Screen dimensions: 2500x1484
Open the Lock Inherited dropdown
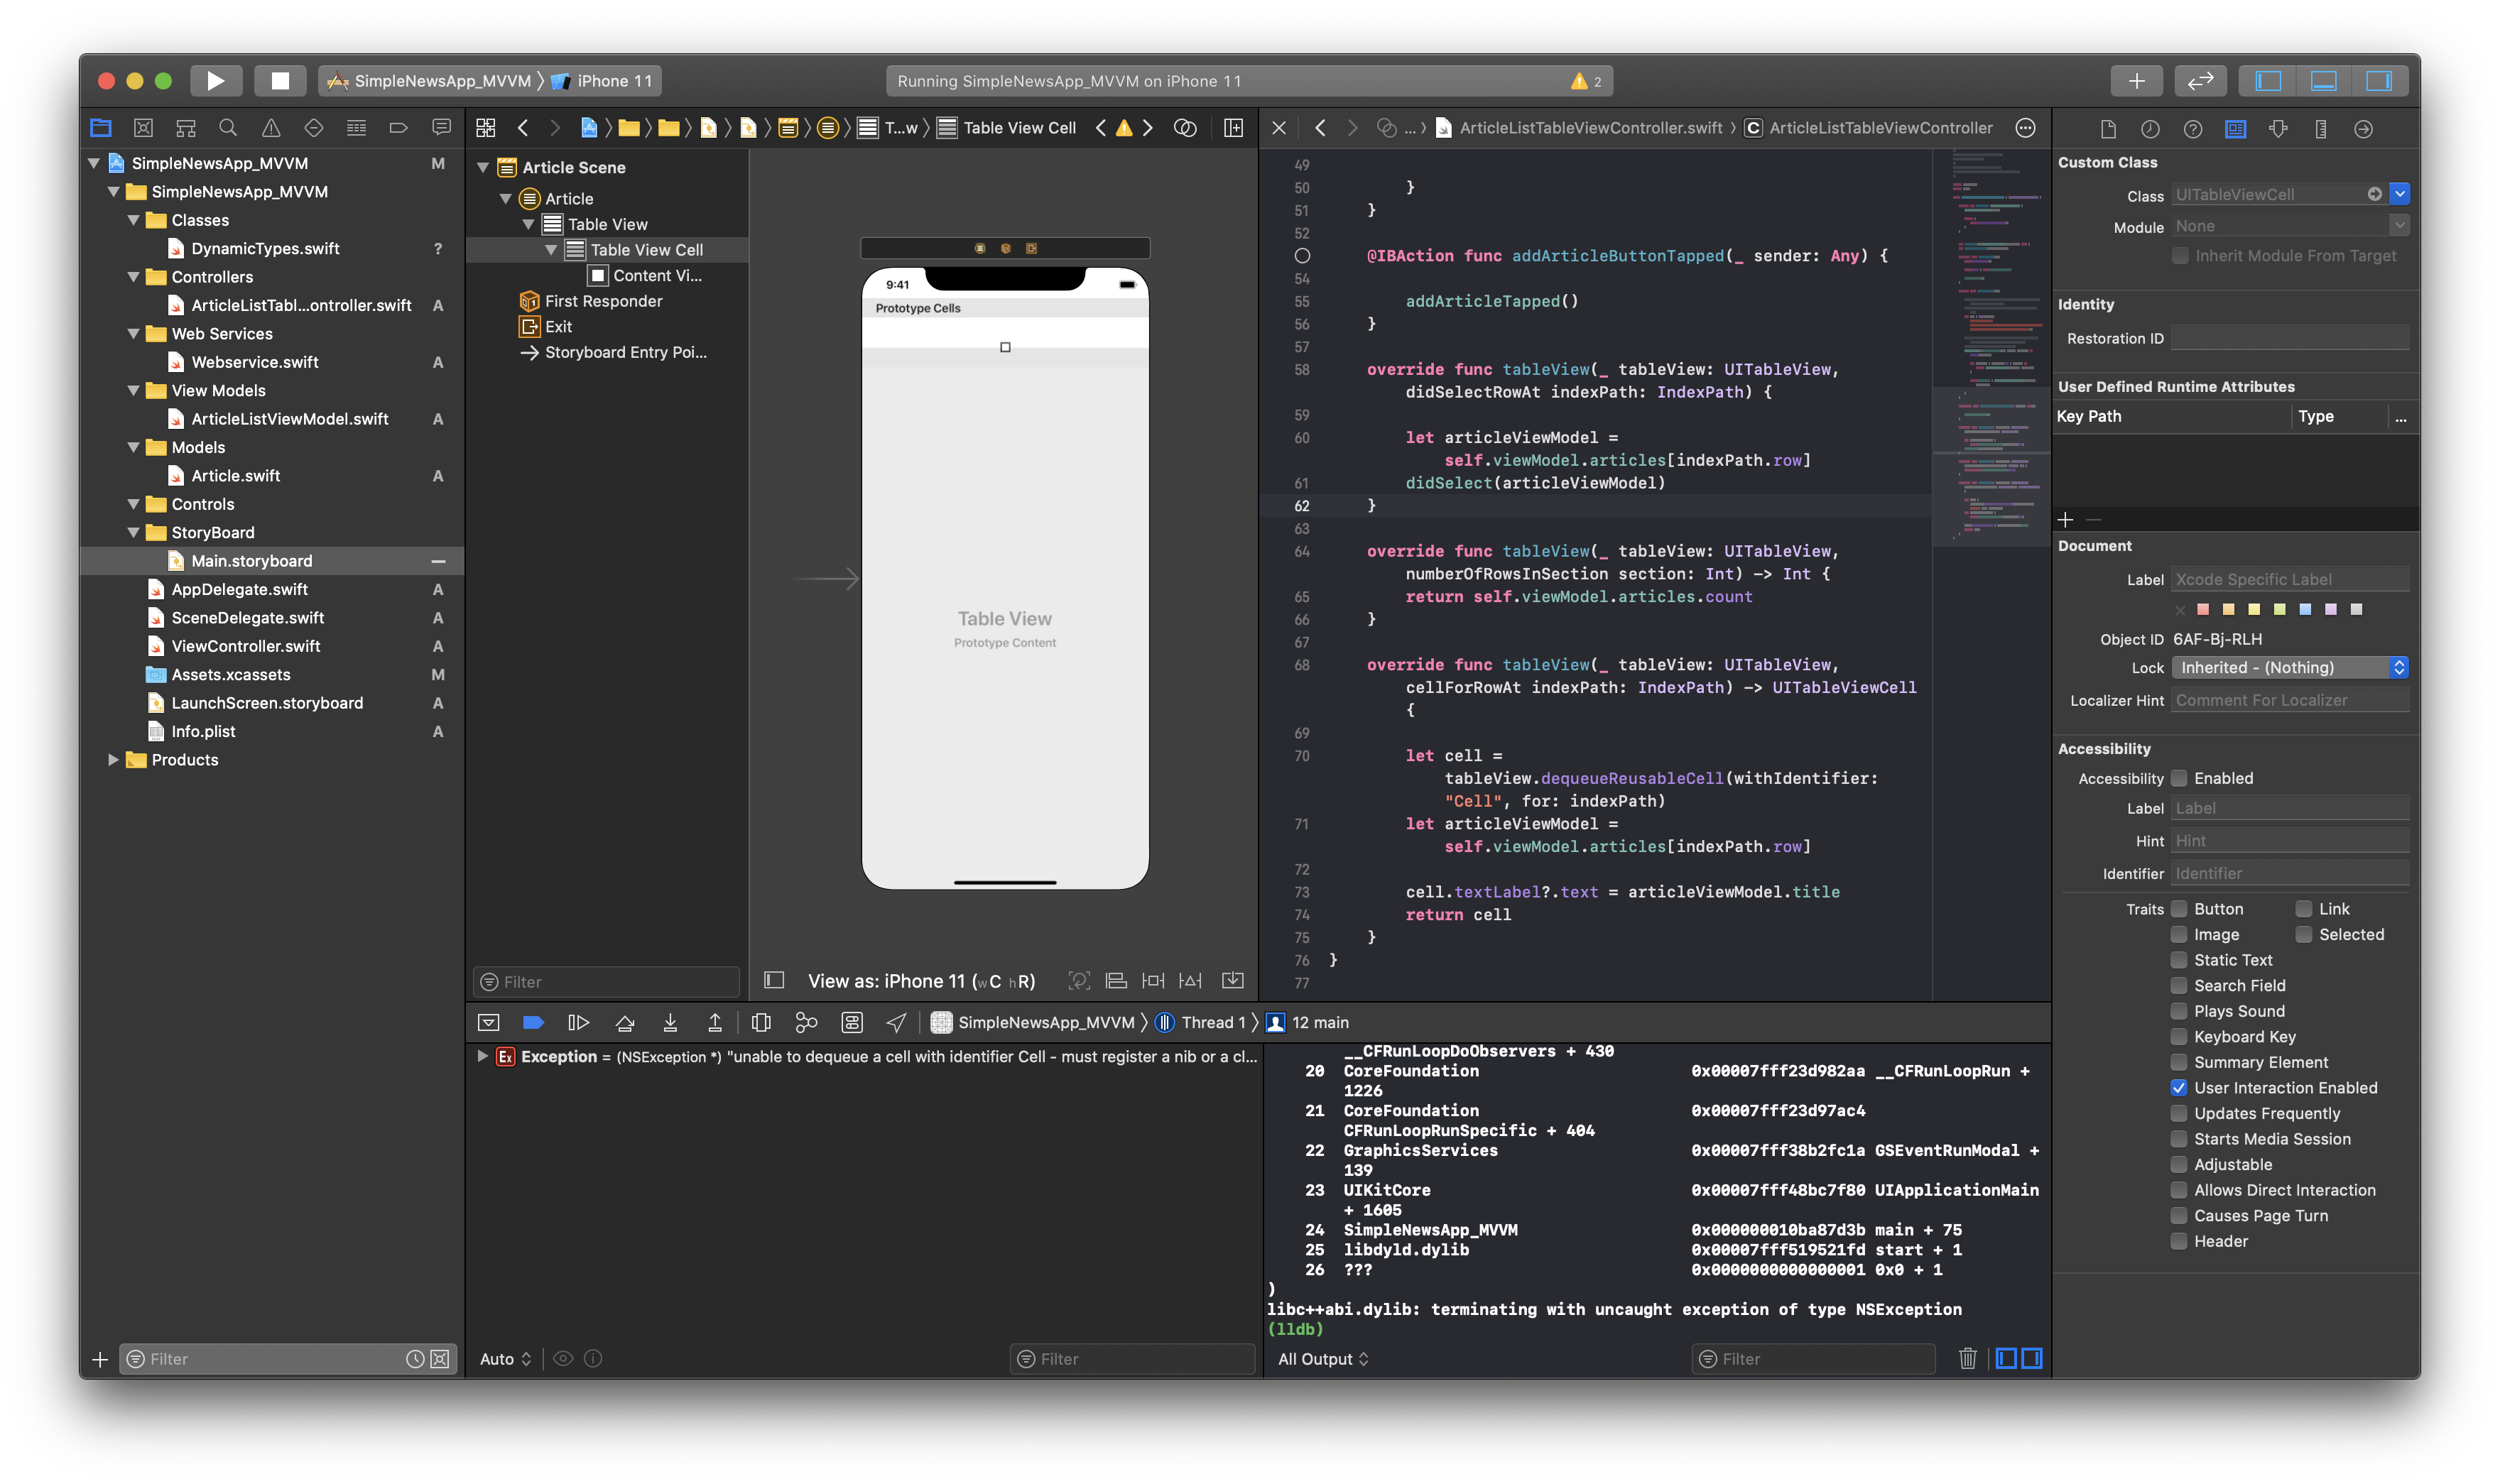[x=2290, y=668]
